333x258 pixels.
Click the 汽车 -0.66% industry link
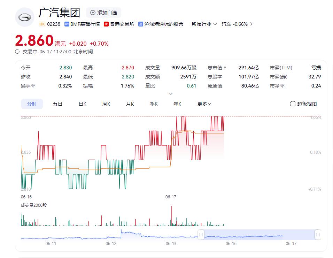click(x=237, y=24)
